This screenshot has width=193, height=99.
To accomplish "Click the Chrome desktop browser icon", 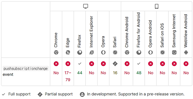I will [56, 53].
